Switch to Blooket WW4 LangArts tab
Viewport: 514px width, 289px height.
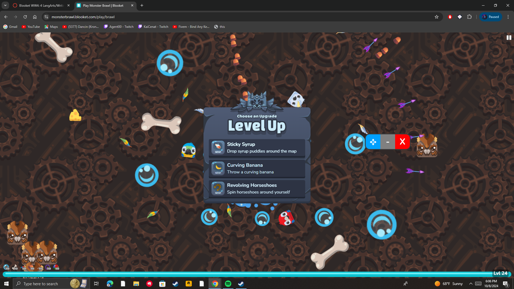click(x=41, y=5)
